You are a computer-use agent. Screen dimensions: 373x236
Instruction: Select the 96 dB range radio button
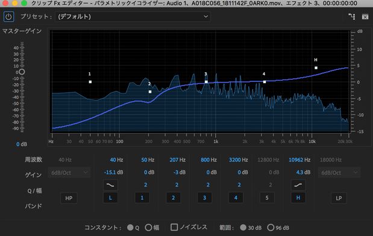point(271,228)
